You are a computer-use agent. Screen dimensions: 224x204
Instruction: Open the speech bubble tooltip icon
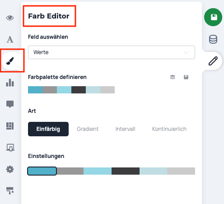(x=10, y=104)
